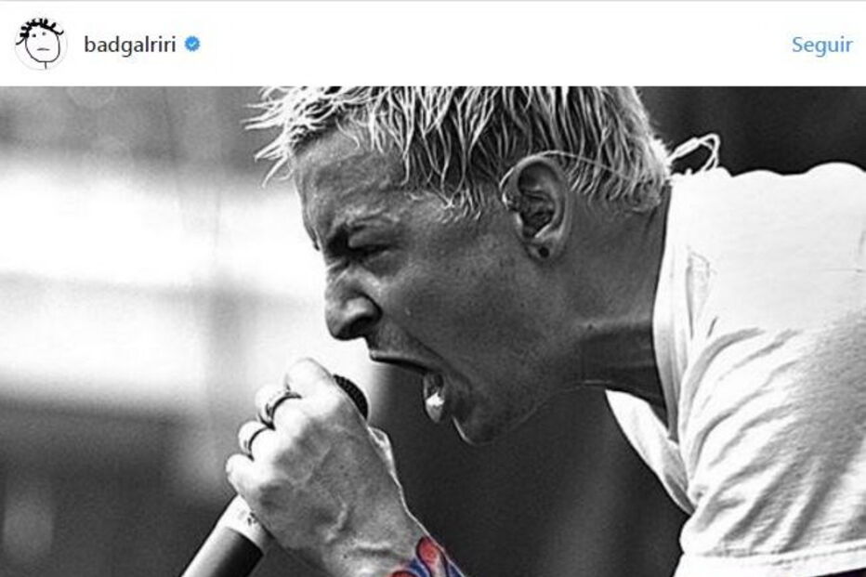866x577 pixels.
Task: Click the white header bar beside the username
Action: point(492,45)
